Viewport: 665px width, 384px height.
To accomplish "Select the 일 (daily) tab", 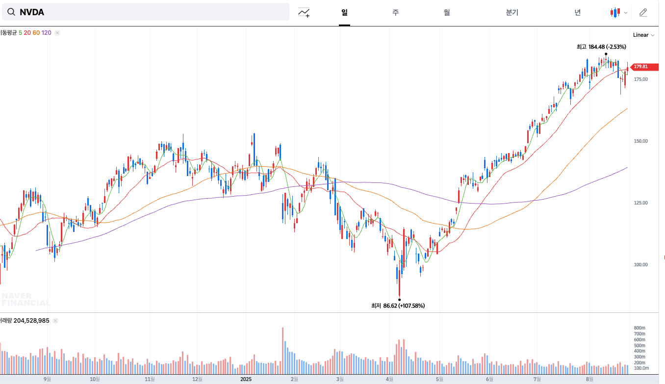I will tap(344, 12).
